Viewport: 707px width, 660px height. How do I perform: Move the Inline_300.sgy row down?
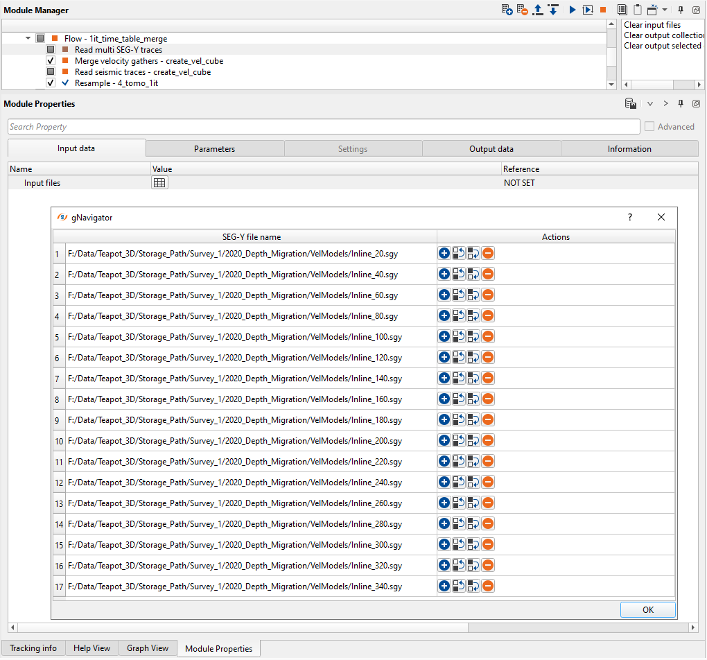pos(473,545)
